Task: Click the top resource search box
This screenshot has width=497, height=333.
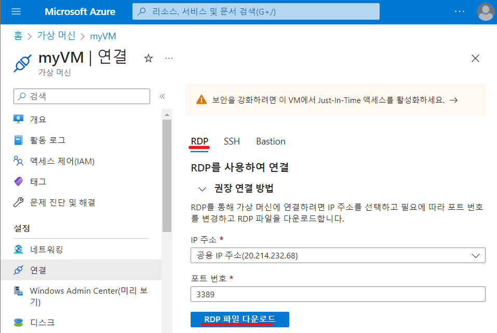Action: tap(256, 12)
